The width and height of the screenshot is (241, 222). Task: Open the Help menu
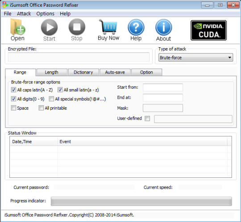[65, 14]
